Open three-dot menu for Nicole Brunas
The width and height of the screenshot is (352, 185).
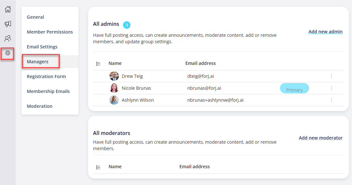point(331,88)
